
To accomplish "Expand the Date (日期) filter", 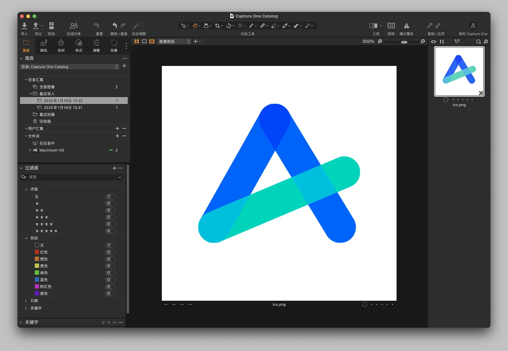I will 26,301.
